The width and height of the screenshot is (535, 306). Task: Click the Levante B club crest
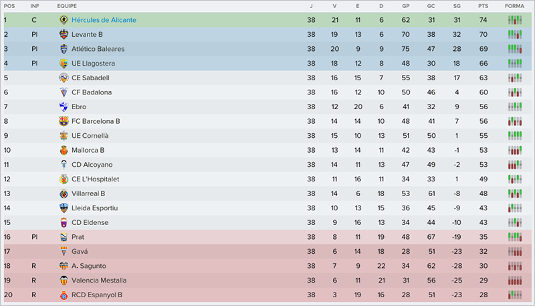click(64, 35)
